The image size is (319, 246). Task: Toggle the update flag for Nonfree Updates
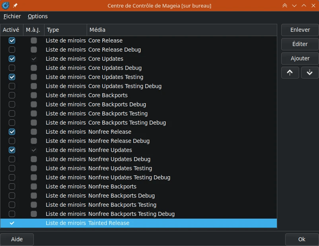(34, 150)
